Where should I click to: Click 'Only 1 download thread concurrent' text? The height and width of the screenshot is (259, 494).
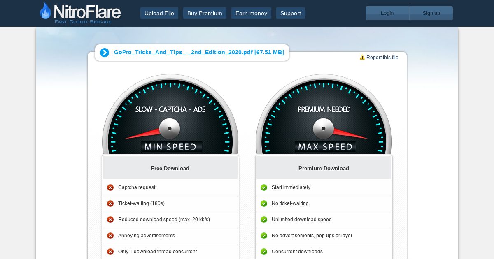pos(157,252)
